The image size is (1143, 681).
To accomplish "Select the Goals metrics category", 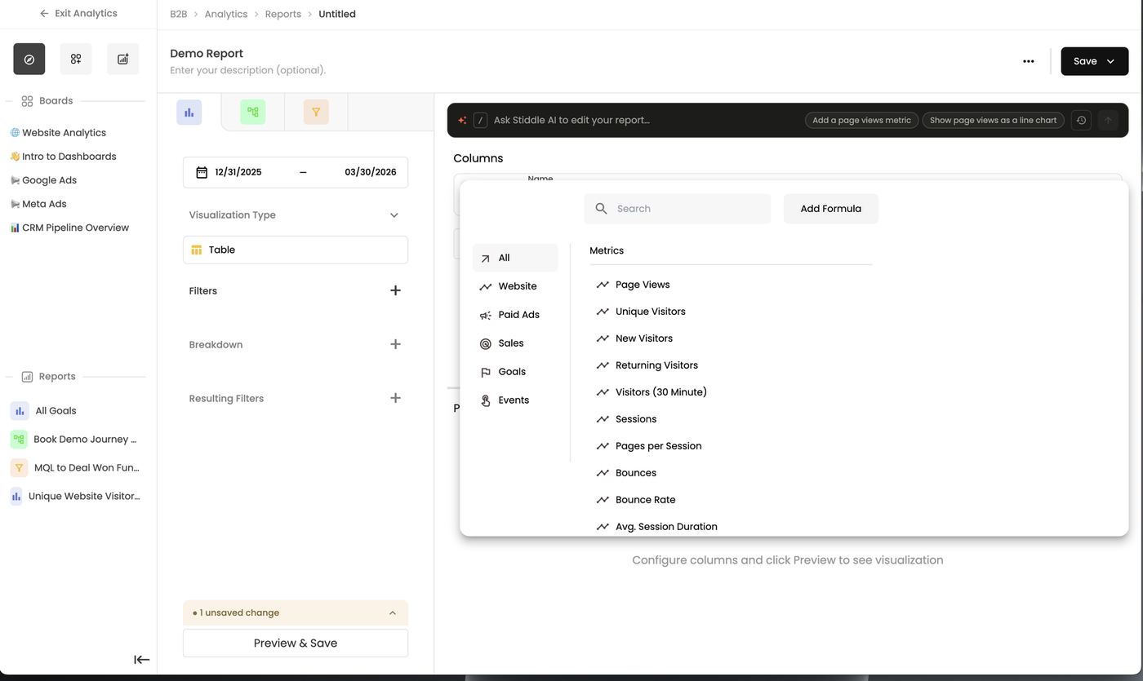I will (515, 372).
